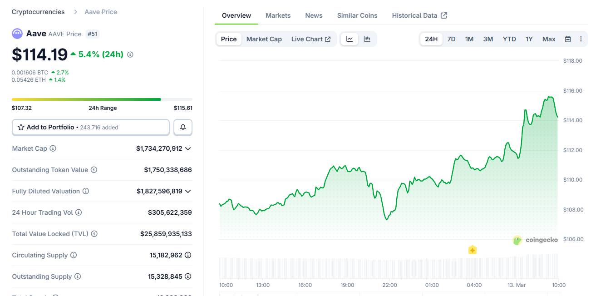Switch to the Markets tab
The image size is (596, 296).
coord(278,15)
